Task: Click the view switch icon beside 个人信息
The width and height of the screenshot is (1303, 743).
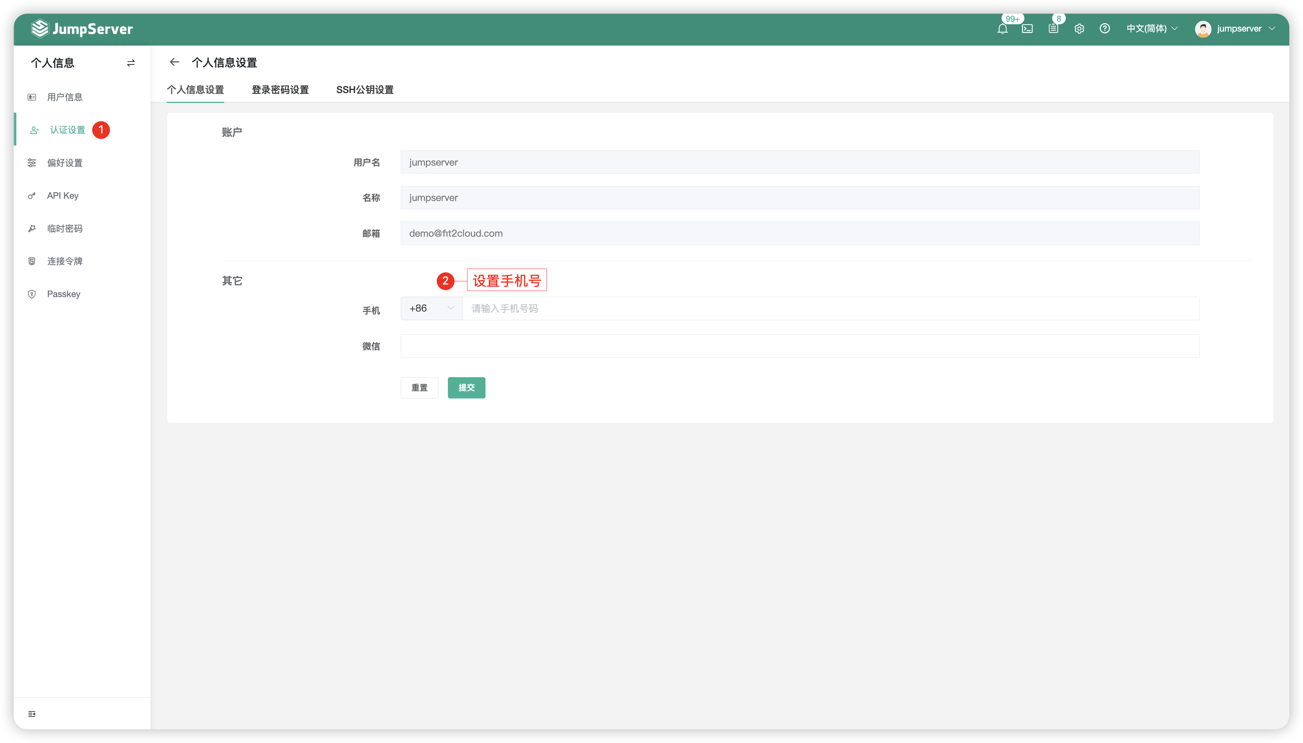Action: click(131, 63)
